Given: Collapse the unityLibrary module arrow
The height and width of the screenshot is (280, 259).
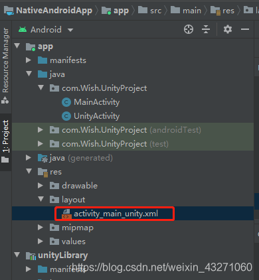Looking at the screenshot, I should click(x=17, y=255).
